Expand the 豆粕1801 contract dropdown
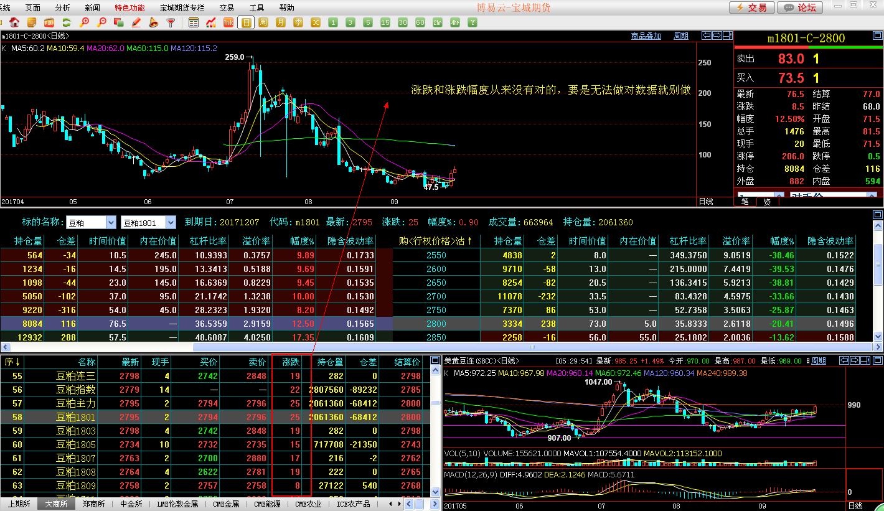Image resolution: width=884 pixels, height=511 pixels. (x=170, y=223)
